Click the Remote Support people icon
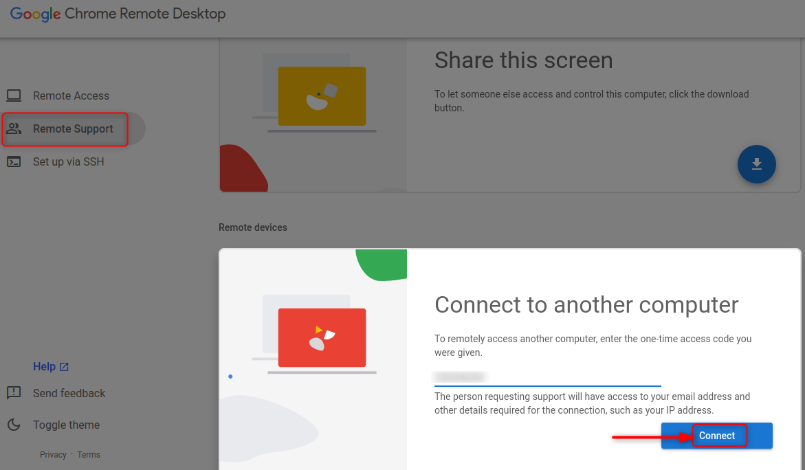This screenshot has height=470, width=805. (x=14, y=128)
